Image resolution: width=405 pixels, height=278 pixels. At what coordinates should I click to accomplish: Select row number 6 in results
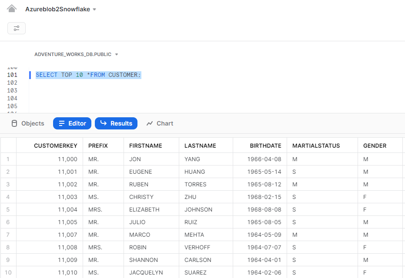point(8,222)
